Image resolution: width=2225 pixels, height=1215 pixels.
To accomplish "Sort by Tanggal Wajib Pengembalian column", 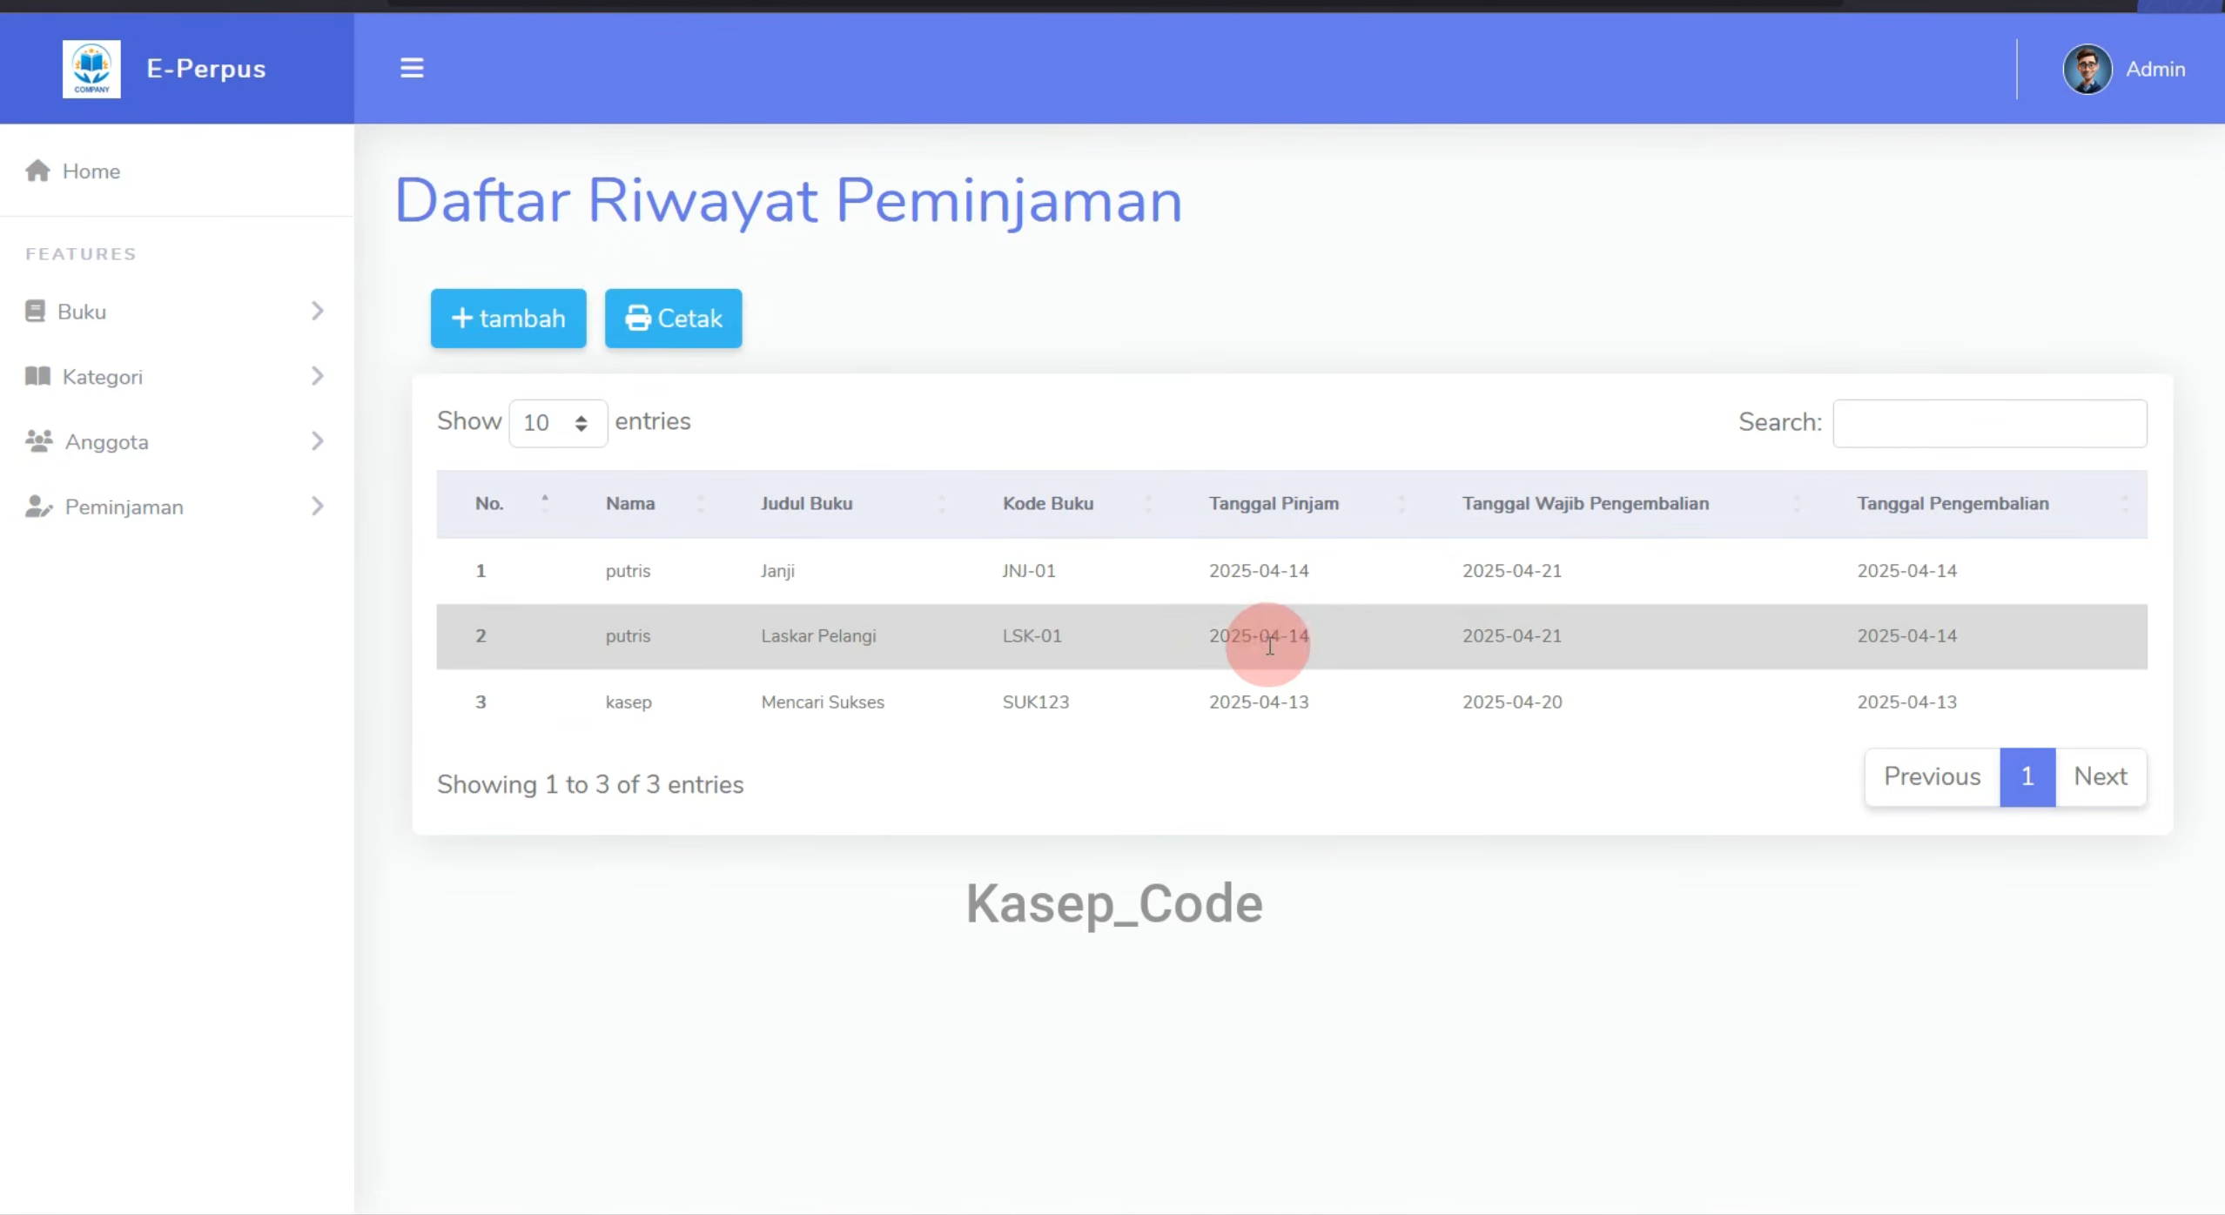I will pos(1622,504).
